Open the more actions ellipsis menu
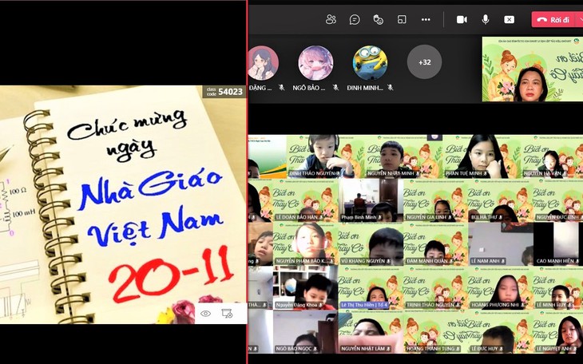The image size is (583, 364). pos(426,20)
